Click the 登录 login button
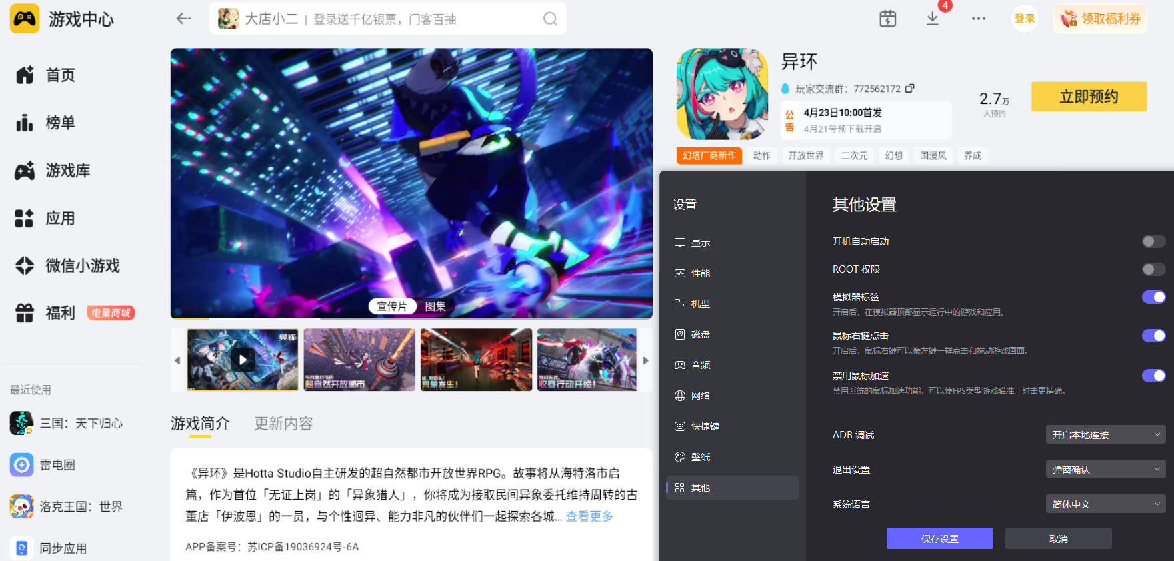Image resolution: width=1174 pixels, height=561 pixels. [x=1025, y=19]
